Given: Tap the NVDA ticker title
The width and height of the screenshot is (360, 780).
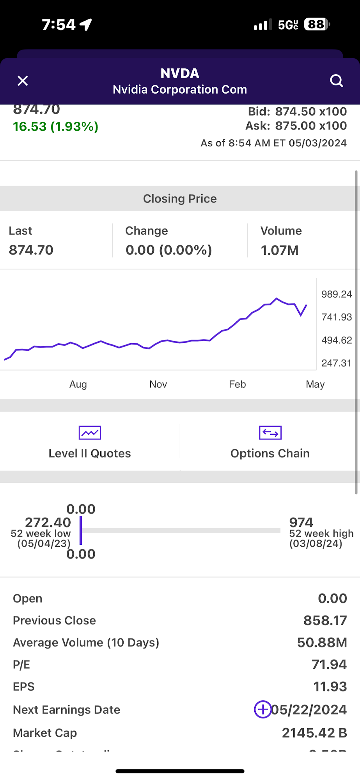Looking at the screenshot, I should [x=180, y=73].
